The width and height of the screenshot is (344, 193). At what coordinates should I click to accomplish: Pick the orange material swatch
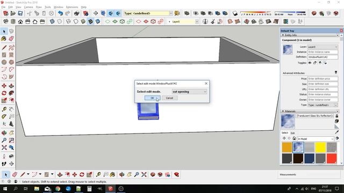pyautogui.click(x=287, y=147)
